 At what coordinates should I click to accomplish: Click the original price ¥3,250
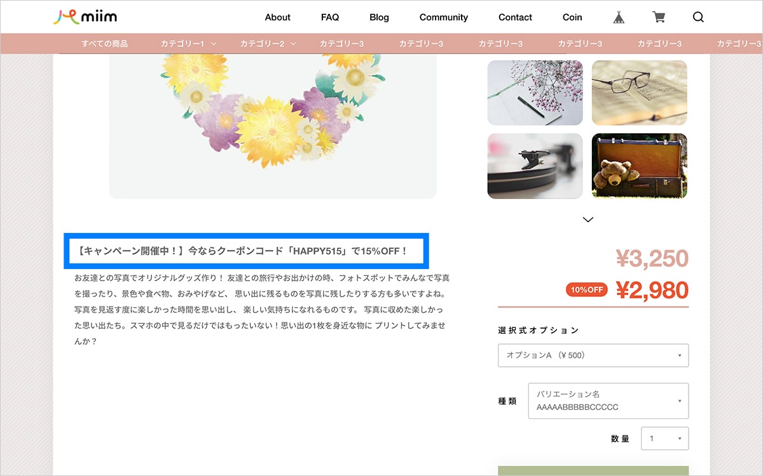(x=652, y=258)
